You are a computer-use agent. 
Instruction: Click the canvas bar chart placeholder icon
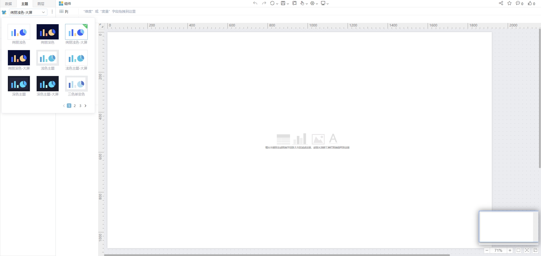(300, 139)
